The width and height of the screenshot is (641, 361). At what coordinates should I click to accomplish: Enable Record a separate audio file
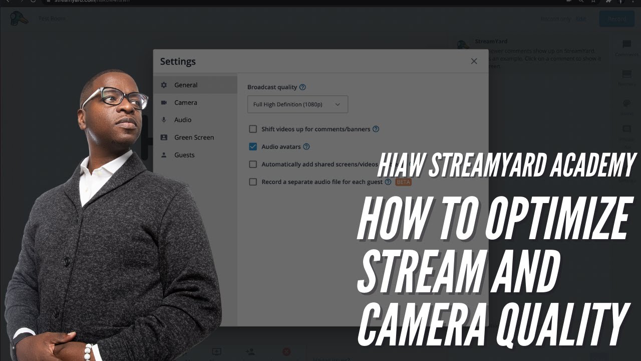click(253, 182)
